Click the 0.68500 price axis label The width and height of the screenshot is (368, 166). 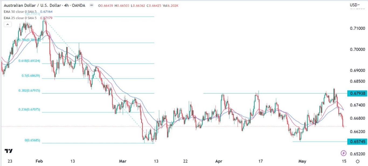(x=357, y=81)
